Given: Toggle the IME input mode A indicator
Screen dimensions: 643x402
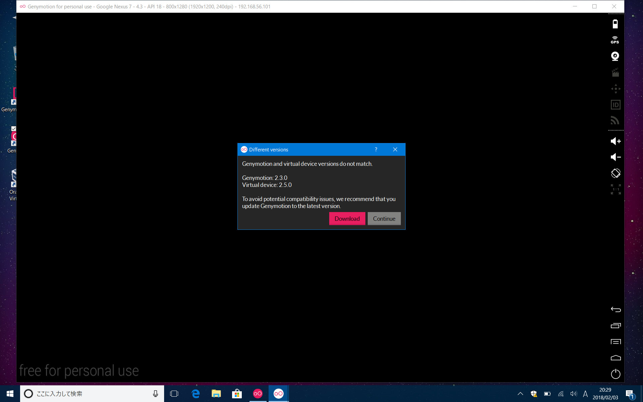Looking at the screenshot, I should (x=585, y=394).
